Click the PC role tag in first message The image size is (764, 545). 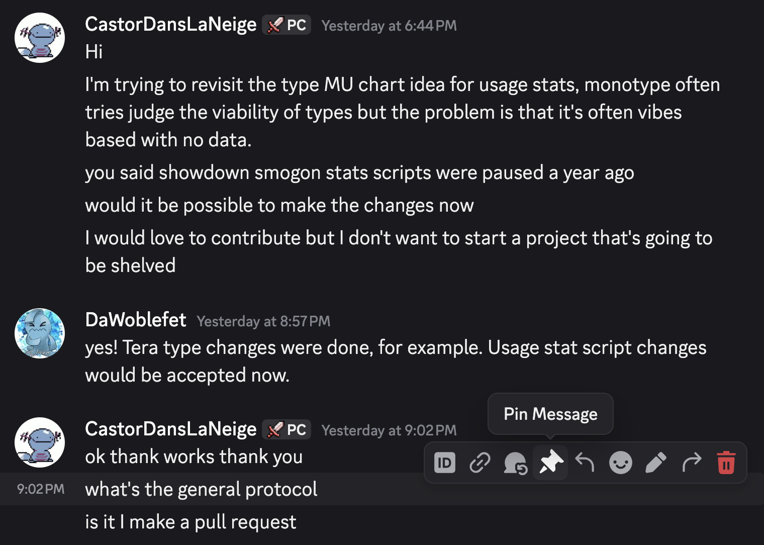(x=286, y=25)
